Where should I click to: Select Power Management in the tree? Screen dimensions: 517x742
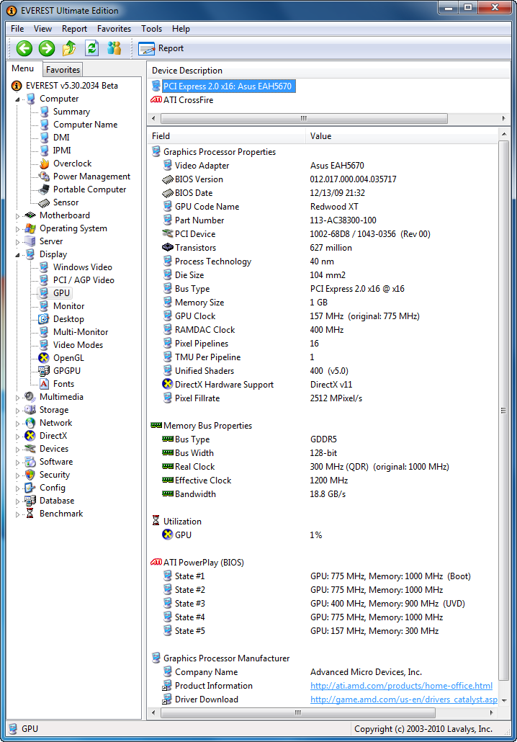[x=91, y=176]
